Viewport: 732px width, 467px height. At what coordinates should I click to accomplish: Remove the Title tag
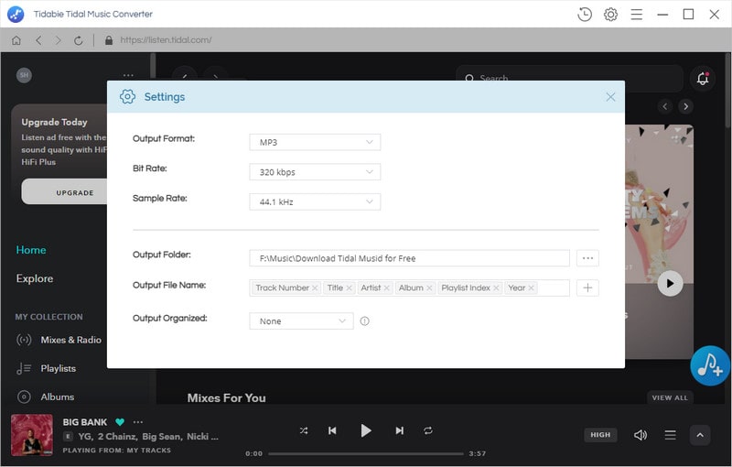350,288
